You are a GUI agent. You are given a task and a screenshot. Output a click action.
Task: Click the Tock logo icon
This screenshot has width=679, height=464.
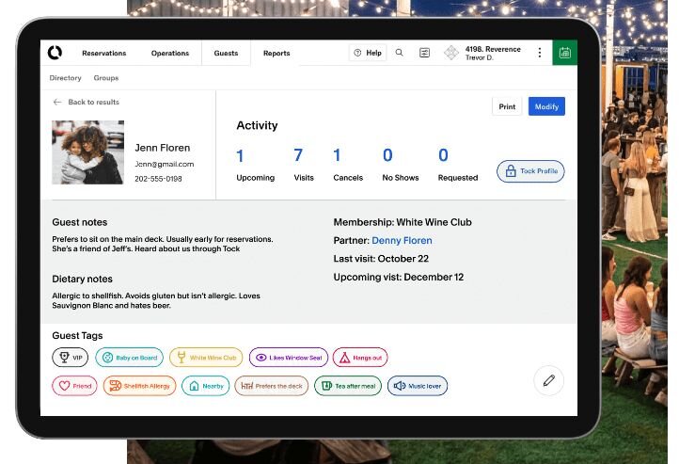(55, 53)
